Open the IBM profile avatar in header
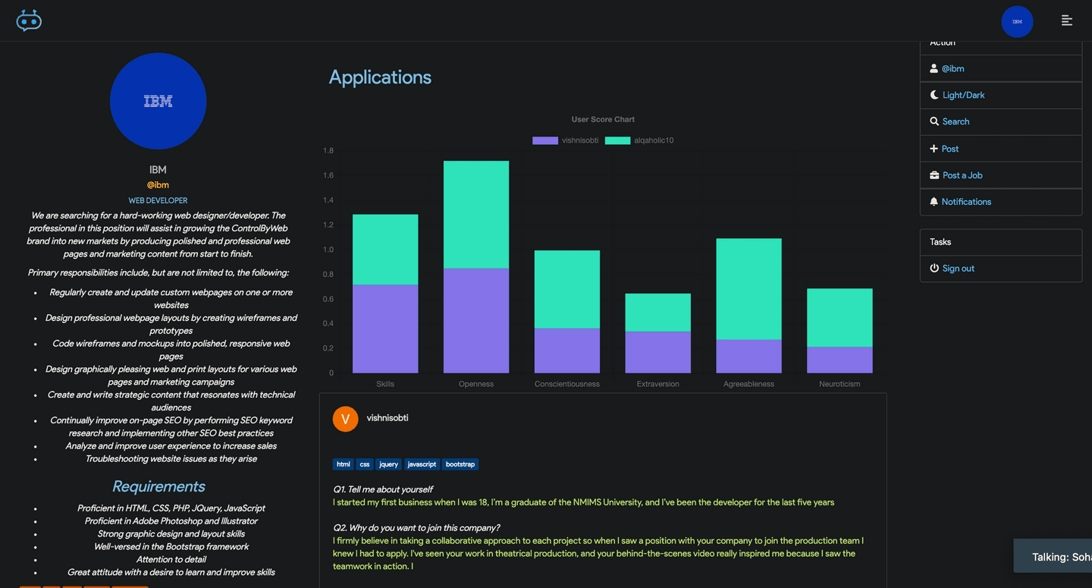The image size is (1092, 588). pyautogui.click(x=1017, y=21)
